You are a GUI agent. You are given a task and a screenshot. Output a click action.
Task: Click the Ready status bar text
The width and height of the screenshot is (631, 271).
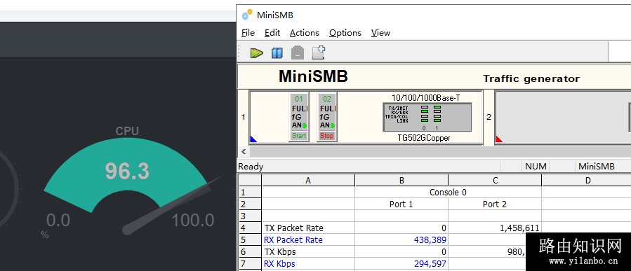251,167
